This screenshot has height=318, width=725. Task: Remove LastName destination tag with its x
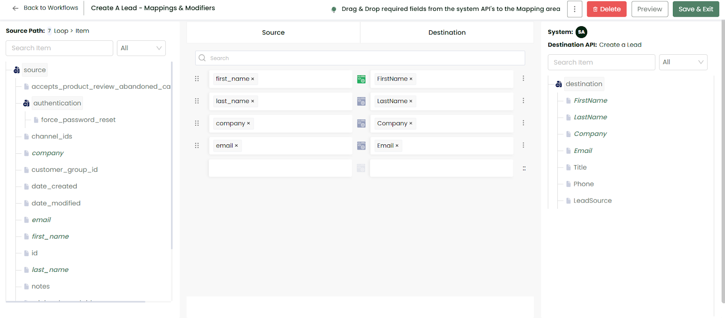[x=411, y=101]
